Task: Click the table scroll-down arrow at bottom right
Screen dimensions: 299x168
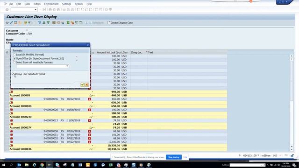Action: click(292, 149)
